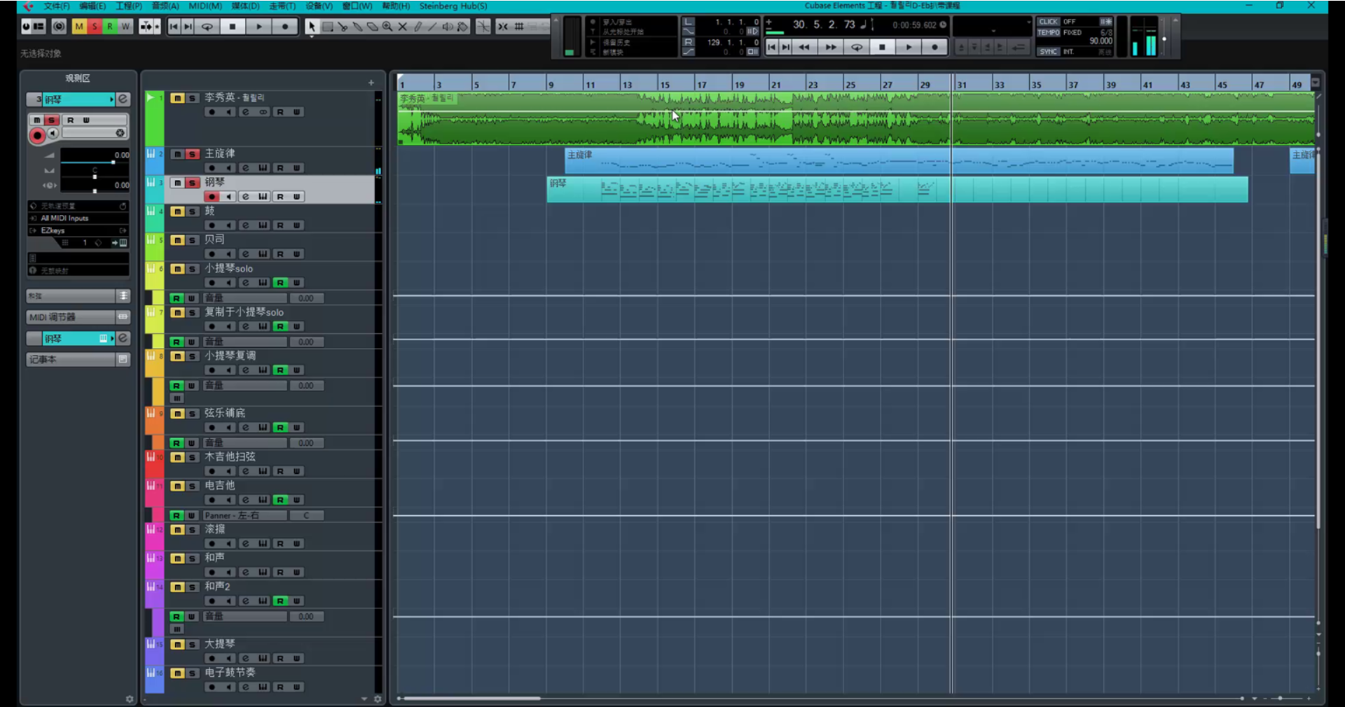Click Record in the transport panel
Screen dimensions: 1345x707
[x=934, y=47]
